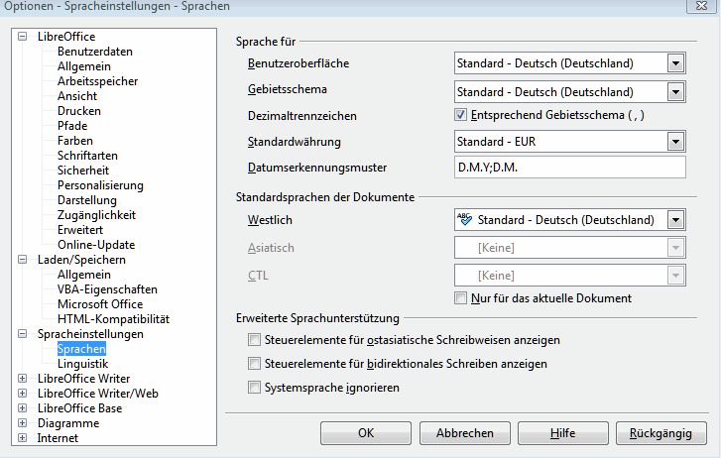Click the Abbrechen button

click(x=465, y=433)
